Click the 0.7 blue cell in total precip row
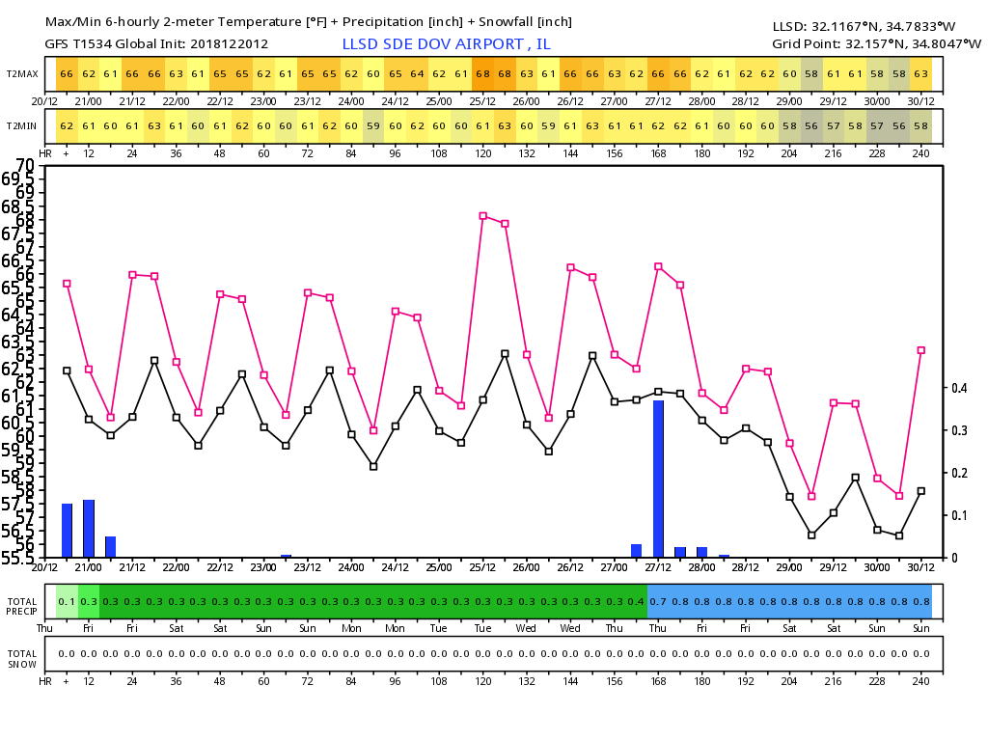988x741 pixels. click(659, 601)
